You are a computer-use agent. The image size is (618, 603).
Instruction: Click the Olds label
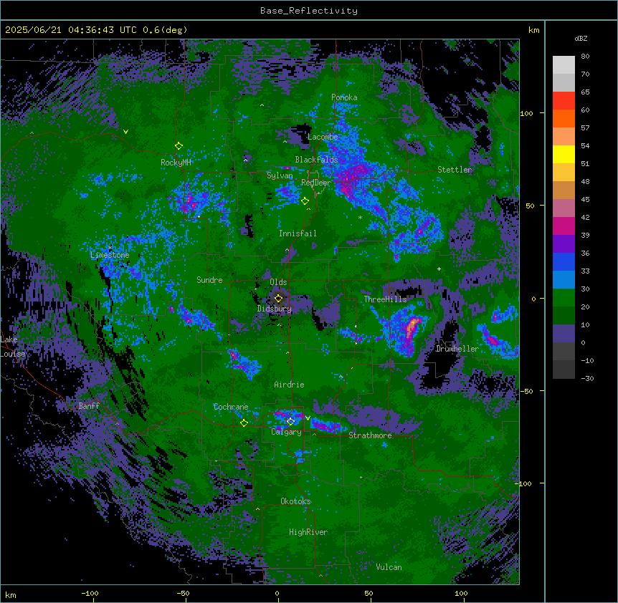pos(278,282)
